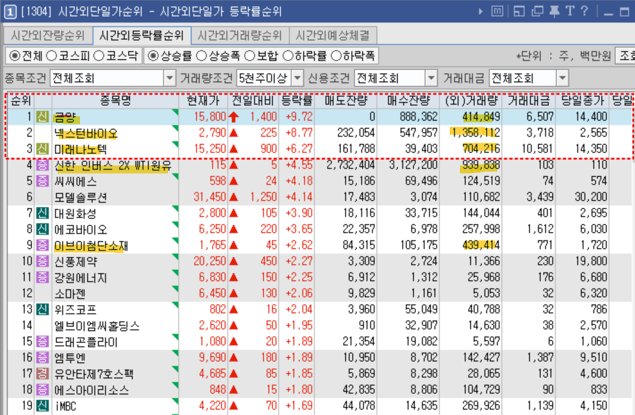Viewport: 635px width, 415px height.
Task: Click the 증 badge beside 강원에너지
Action: click(42, 278)
